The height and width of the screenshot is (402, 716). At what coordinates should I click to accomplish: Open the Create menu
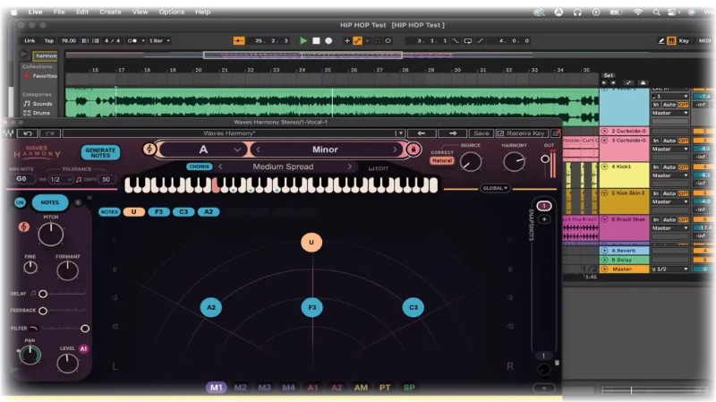(110, 12)
